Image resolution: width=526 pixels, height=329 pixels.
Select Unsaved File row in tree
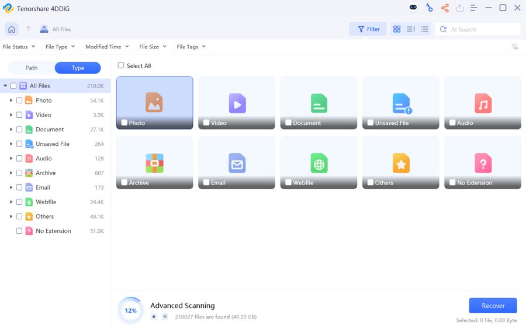pyautogui.click(x=56, y=144)
